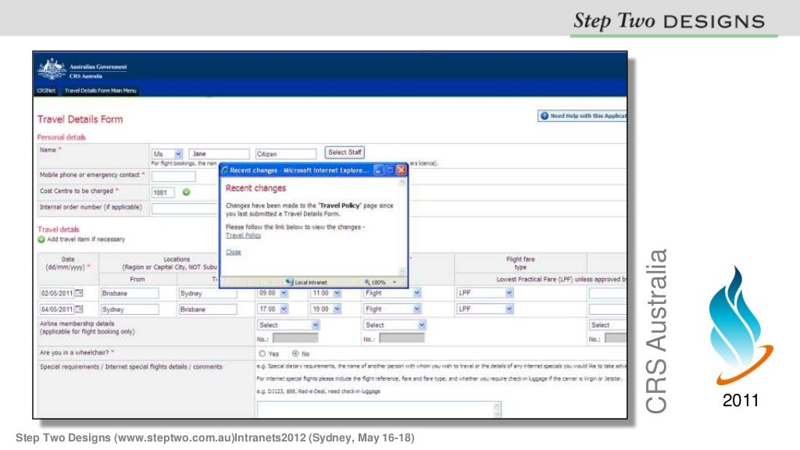Viewport: 800px width, 450px height.
Task: Open calendar picker beside 04/05/2011 date
Action: click(x=79, y=309)
